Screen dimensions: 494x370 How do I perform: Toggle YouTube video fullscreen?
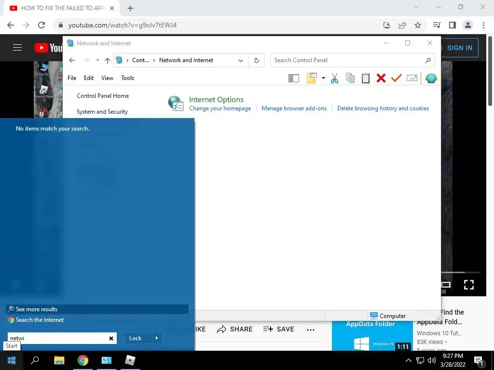469,285
